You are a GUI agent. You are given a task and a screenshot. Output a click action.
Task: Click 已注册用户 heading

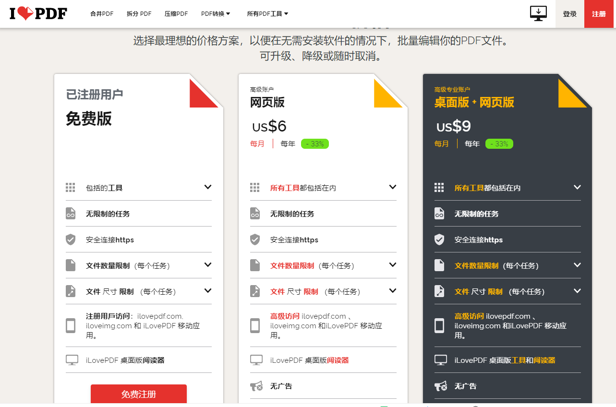pos(95,94)
